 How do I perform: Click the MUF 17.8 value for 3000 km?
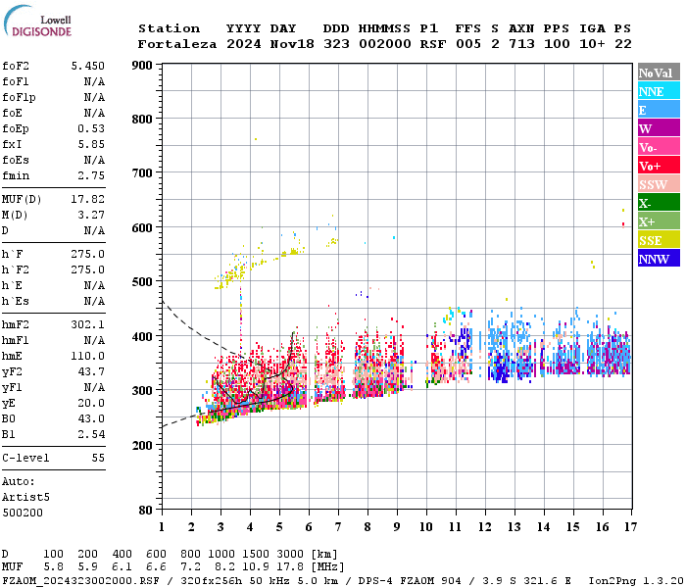290,566
